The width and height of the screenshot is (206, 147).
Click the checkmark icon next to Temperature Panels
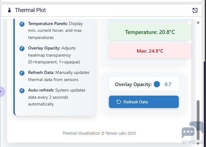click(22, 24)
